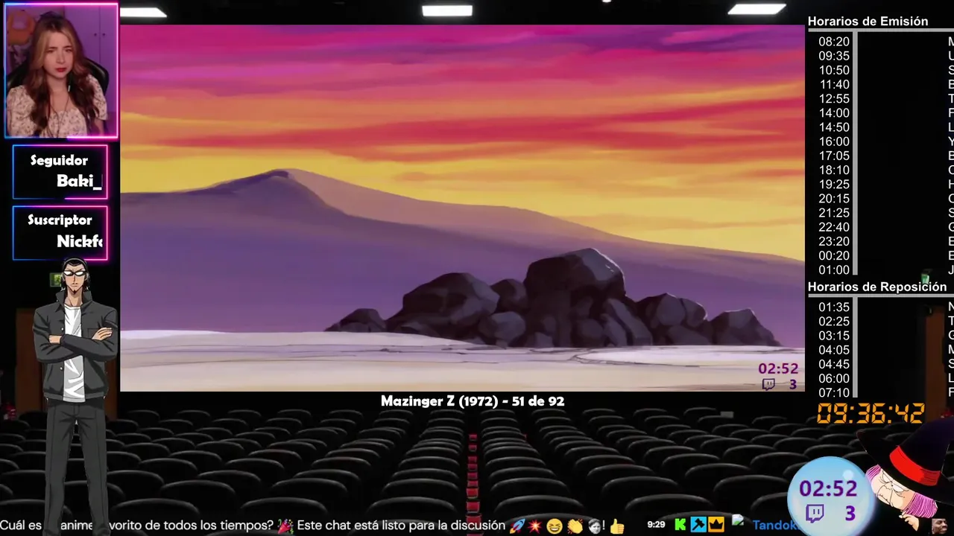Click the '23:20' schedule time

834,241
